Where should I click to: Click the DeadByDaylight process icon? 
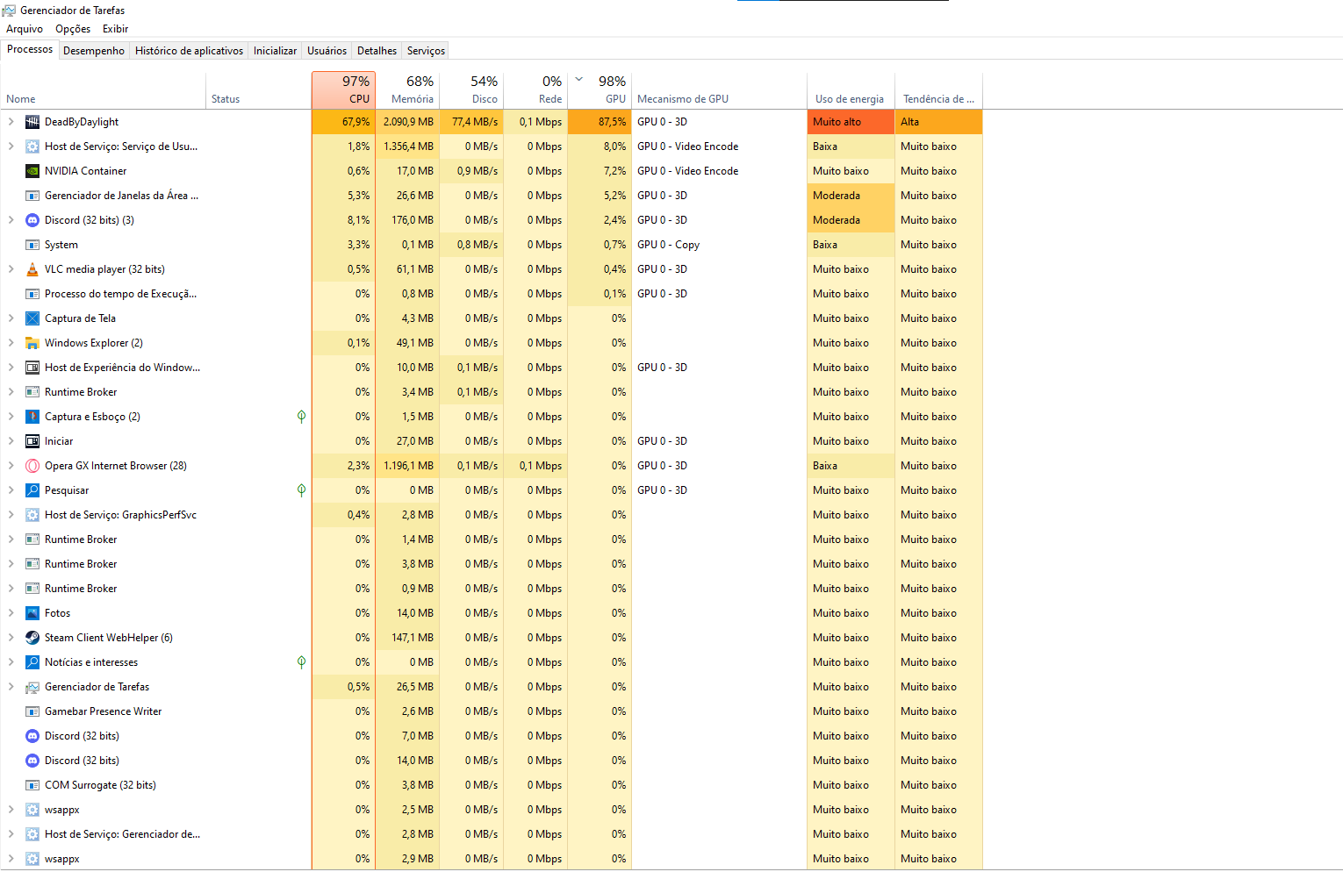(32, 122)
